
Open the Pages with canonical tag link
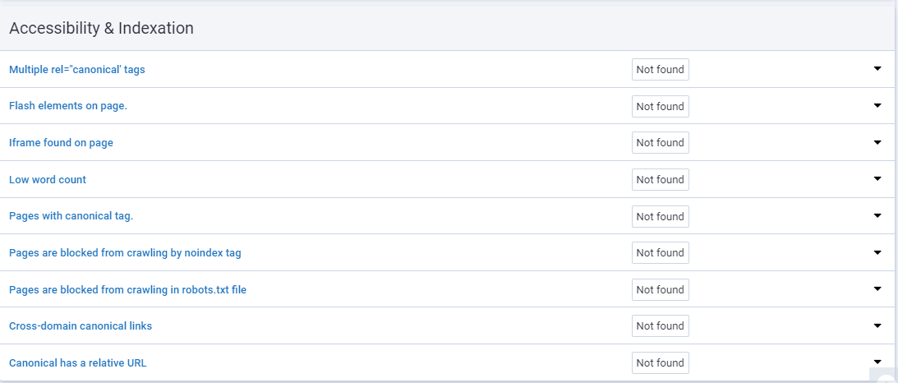click(x=71, y=216)
